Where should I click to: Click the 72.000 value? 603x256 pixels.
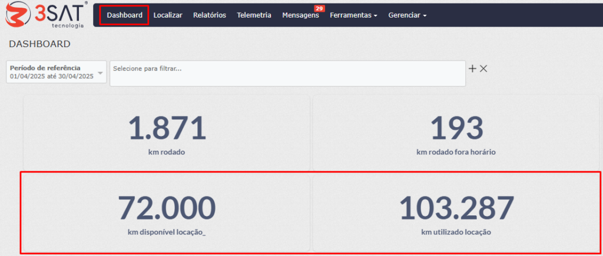pos(167,207)
